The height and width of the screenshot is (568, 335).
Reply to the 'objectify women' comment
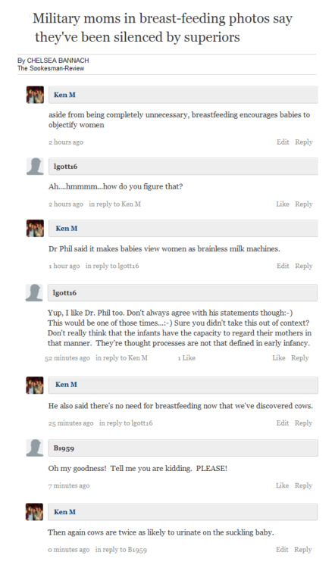[x=304, y=142]
